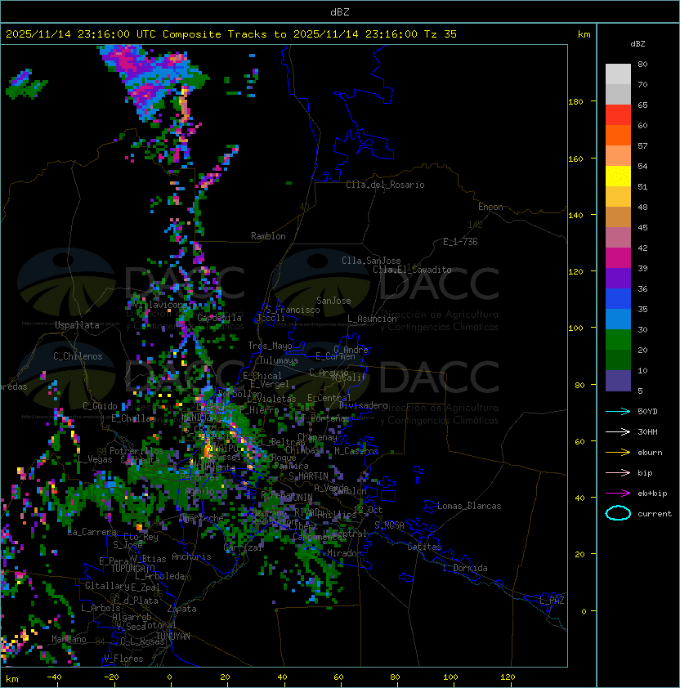Select the bright green 30 dBZ swatch

pyautogui.click(x=618, y=340)
